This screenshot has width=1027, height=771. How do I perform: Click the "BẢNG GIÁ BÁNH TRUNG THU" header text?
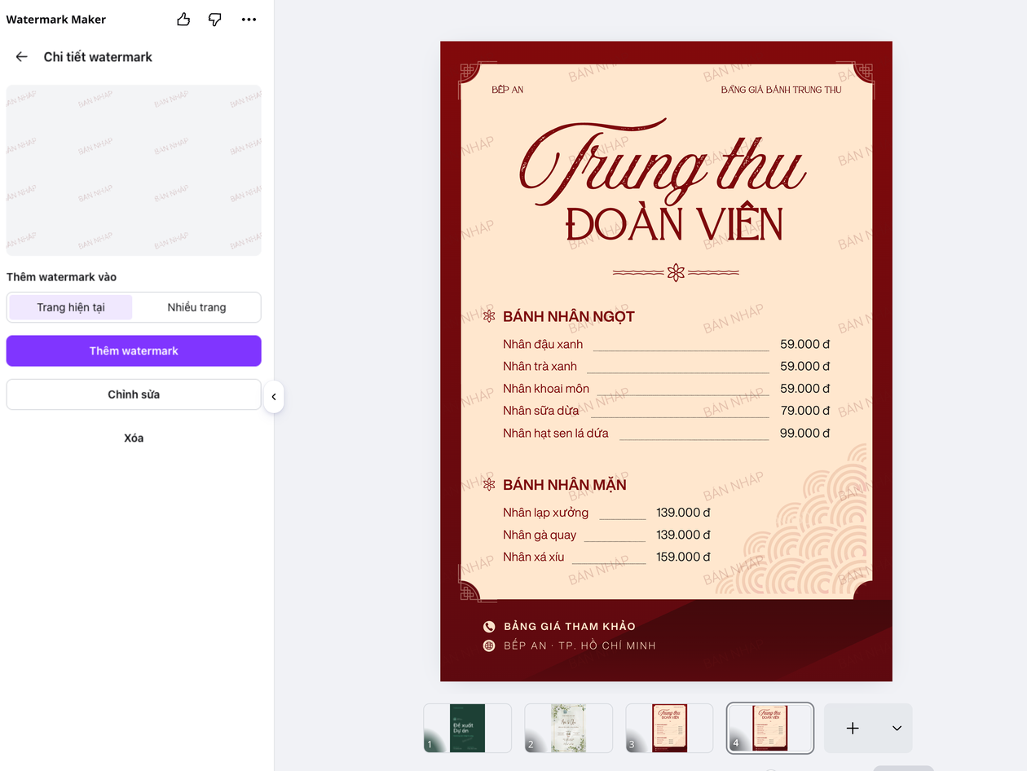point(782,90)
